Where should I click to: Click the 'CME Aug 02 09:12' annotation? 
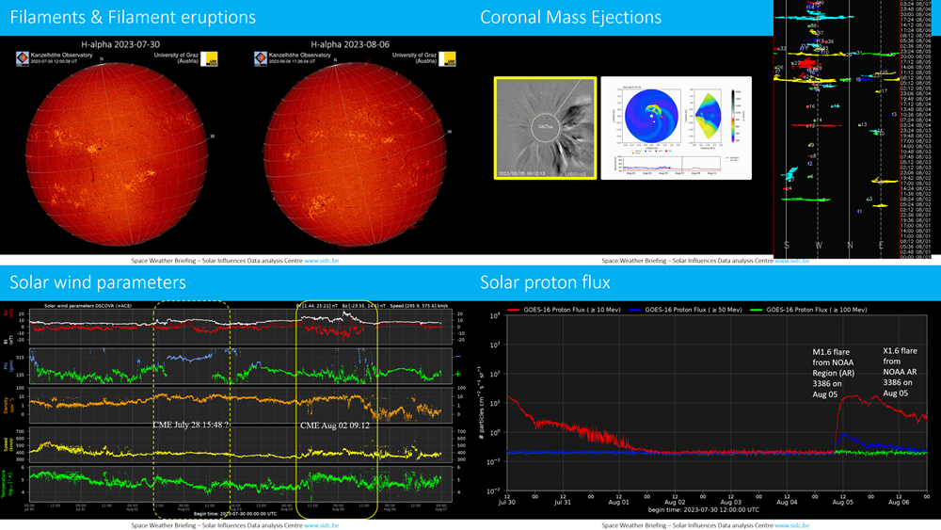click(335, 425)
